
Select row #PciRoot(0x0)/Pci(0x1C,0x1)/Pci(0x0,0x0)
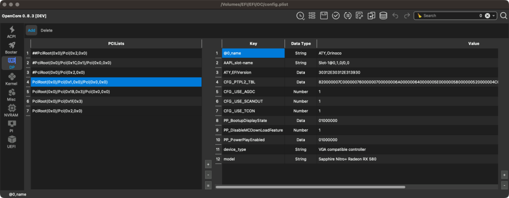[116, 63]
